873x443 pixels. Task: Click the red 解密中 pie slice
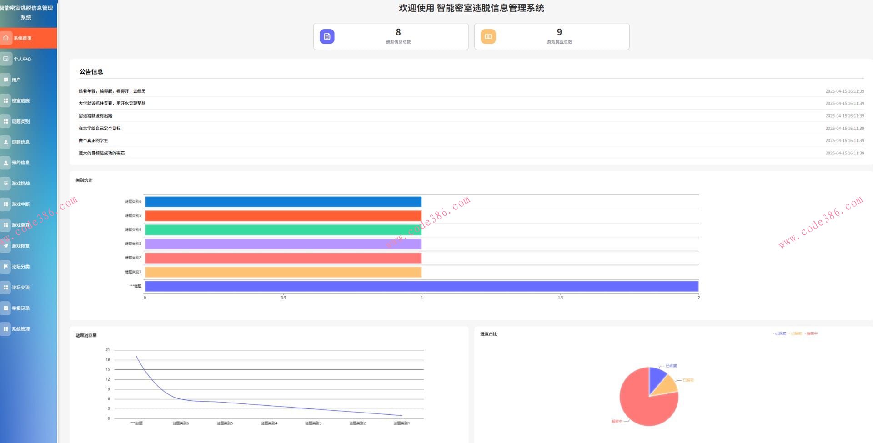641,404
